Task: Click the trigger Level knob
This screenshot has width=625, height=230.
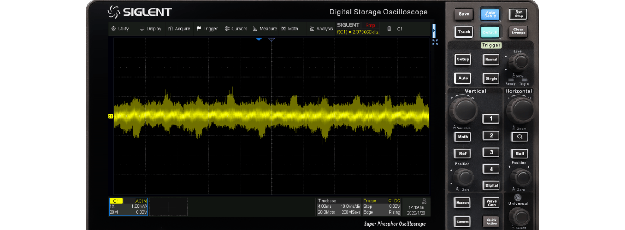Action: click(520, 62)
